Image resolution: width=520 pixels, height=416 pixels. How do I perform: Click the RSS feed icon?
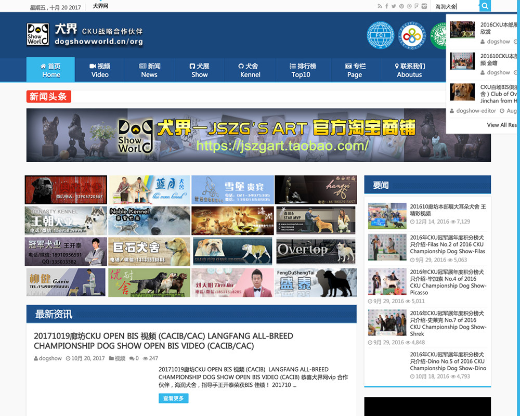pos(380,6)
